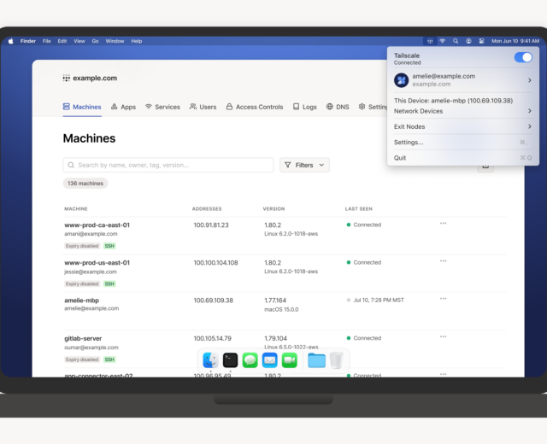Open Control Center icon in menu bar

click(481, 41)
